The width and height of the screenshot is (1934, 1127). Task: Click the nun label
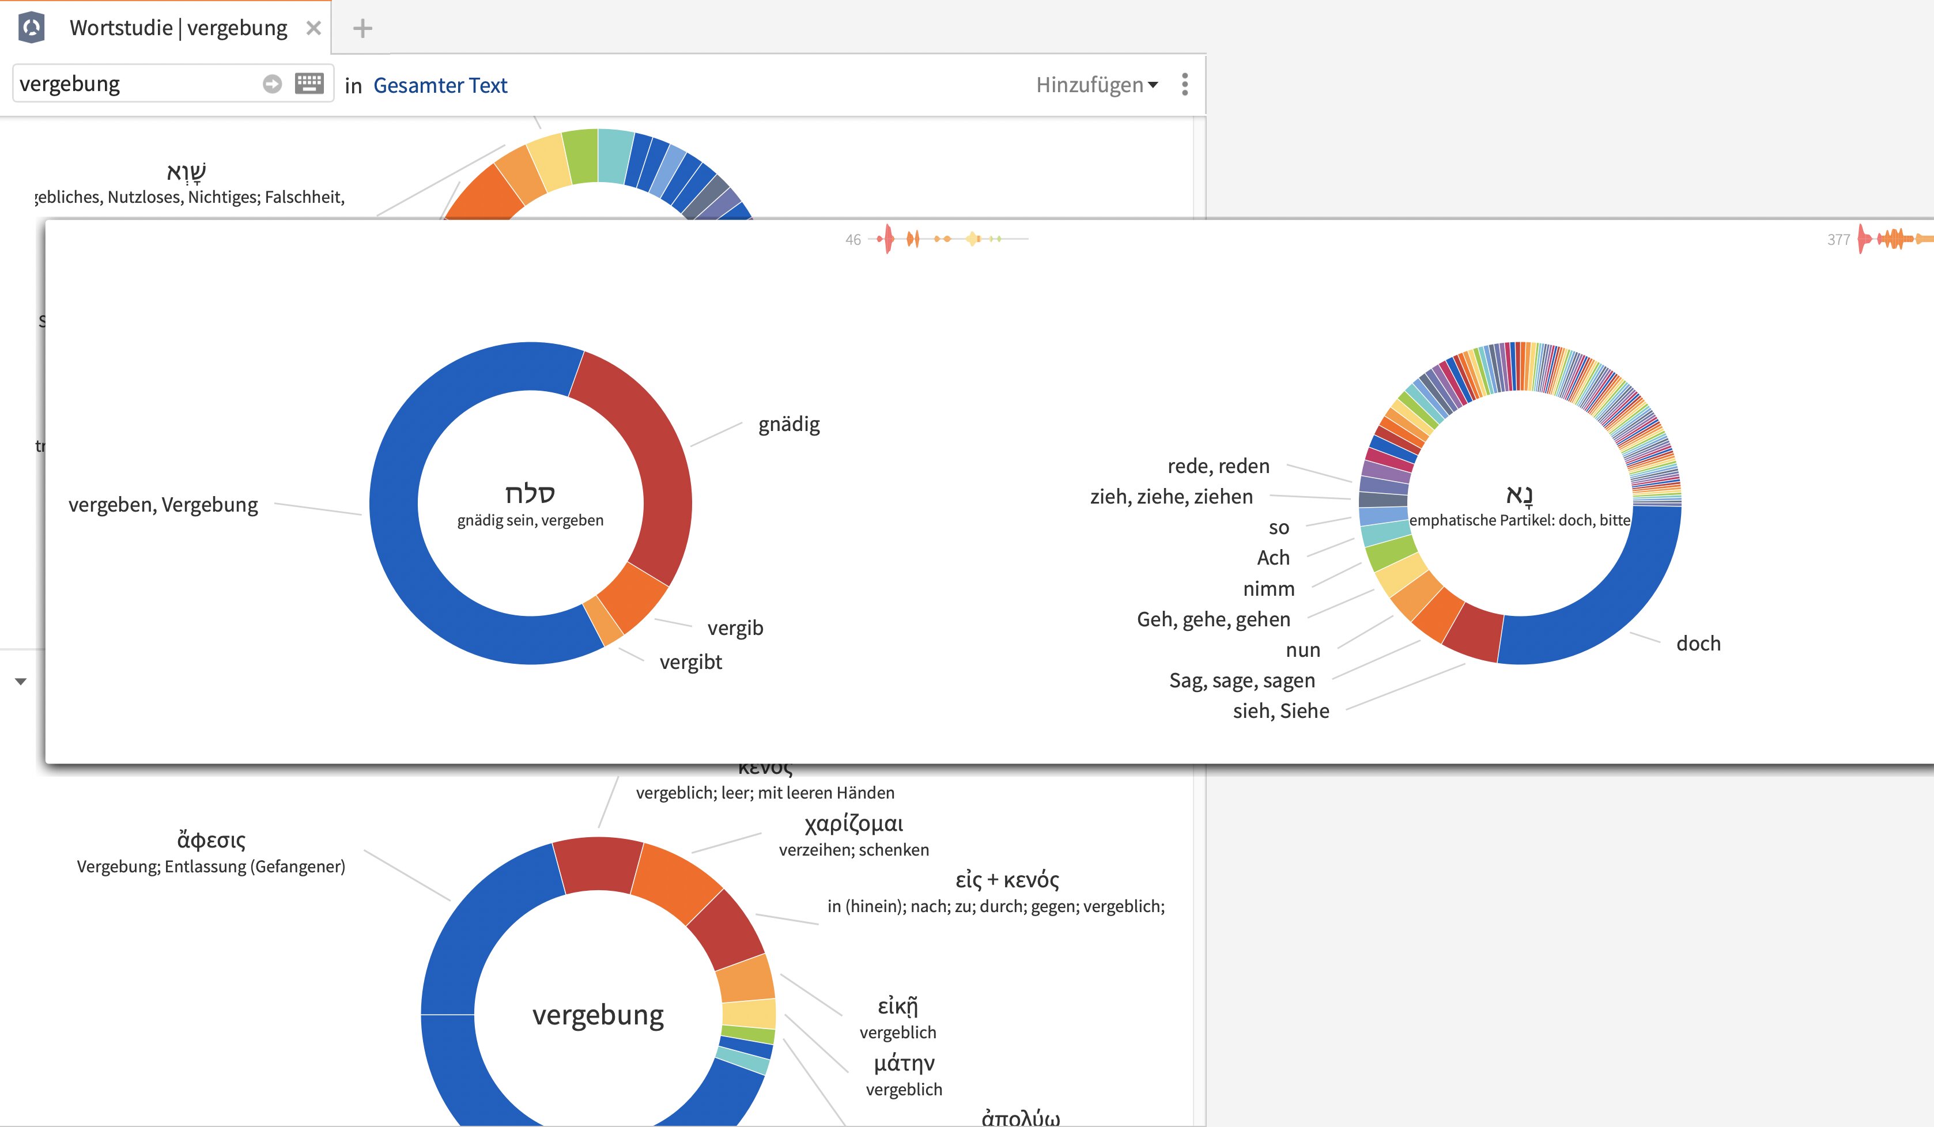click(x=1303, y=651)
